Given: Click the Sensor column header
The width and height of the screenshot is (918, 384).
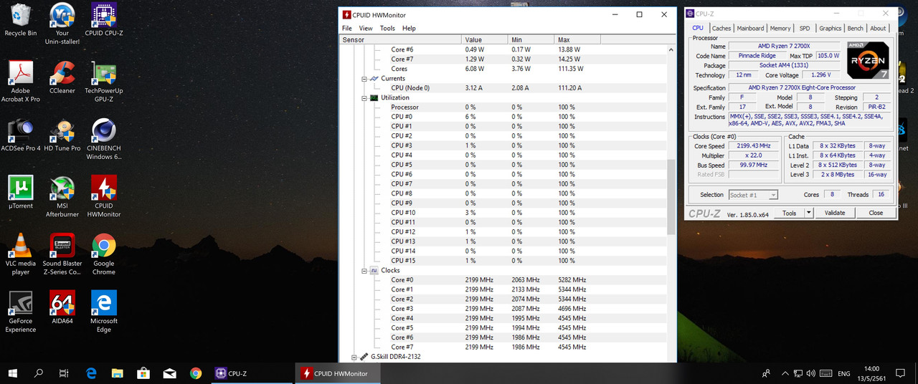Looking at the screenshot, I should [401, 39].
